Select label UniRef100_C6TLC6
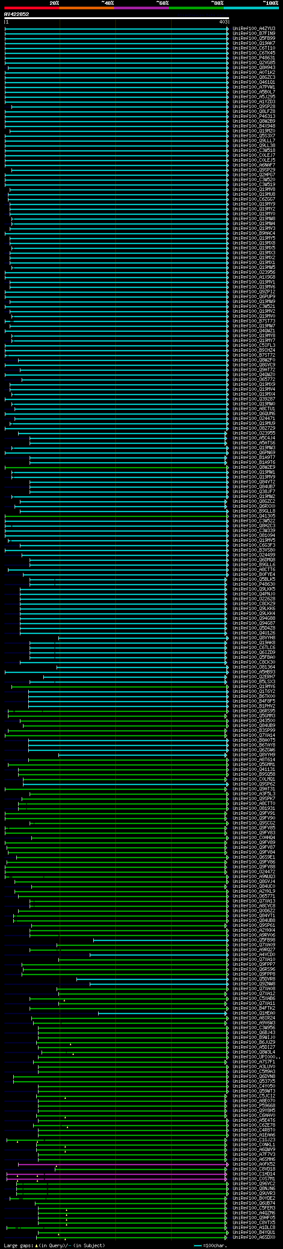This screenshot has height=1249, width=283. (x=253, y=647)
